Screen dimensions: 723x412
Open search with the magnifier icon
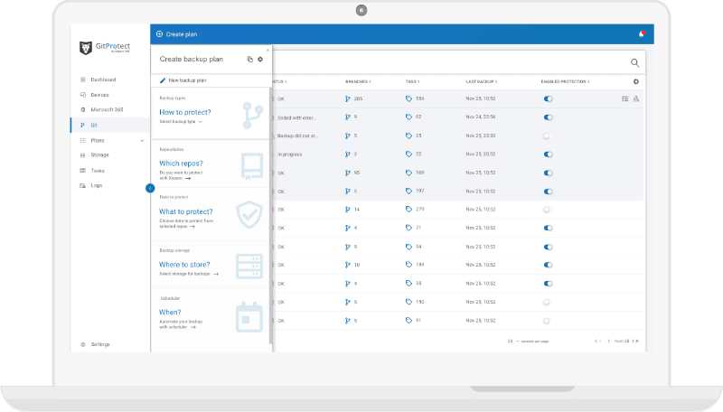pos(635,62)
